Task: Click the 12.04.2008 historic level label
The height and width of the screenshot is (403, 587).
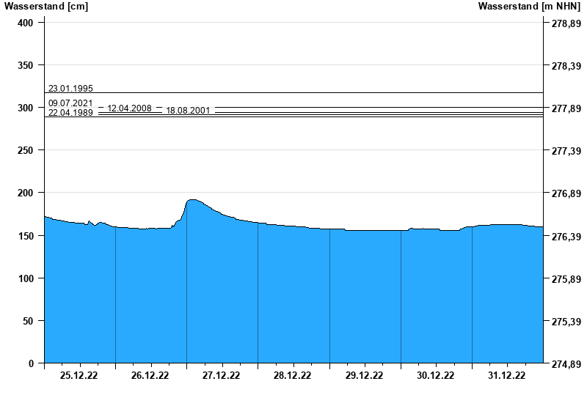Action: pyautogui.click(x=129, y=108)
